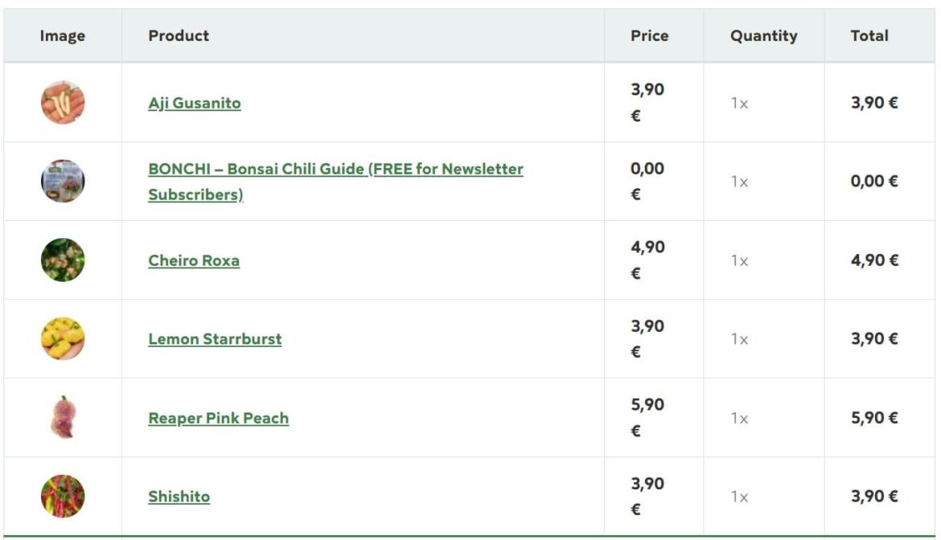Image resolution: width=941 pixels, height=540 pixels.
Task: Click the Image column header
Action: pyautogui.click(x=62, y=35)
